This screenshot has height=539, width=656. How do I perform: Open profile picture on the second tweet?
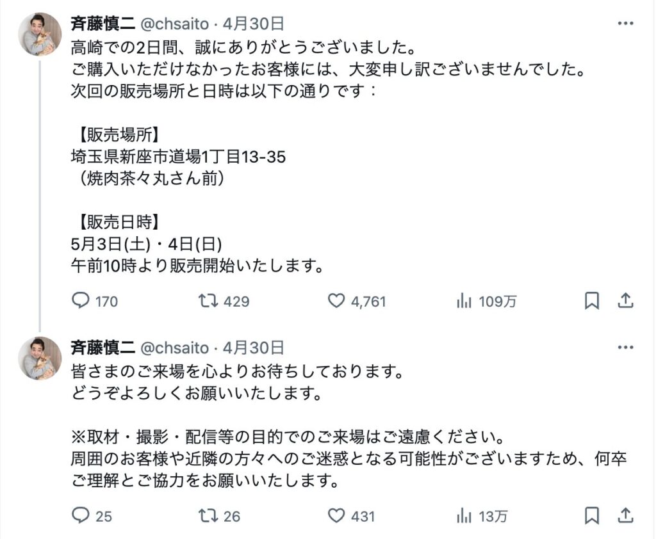[40, 358]
